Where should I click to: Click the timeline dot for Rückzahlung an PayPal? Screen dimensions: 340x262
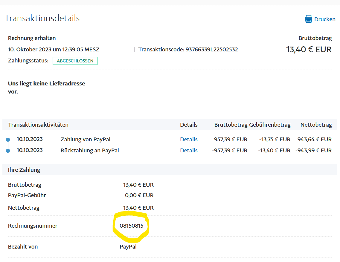tap(8, 151)
